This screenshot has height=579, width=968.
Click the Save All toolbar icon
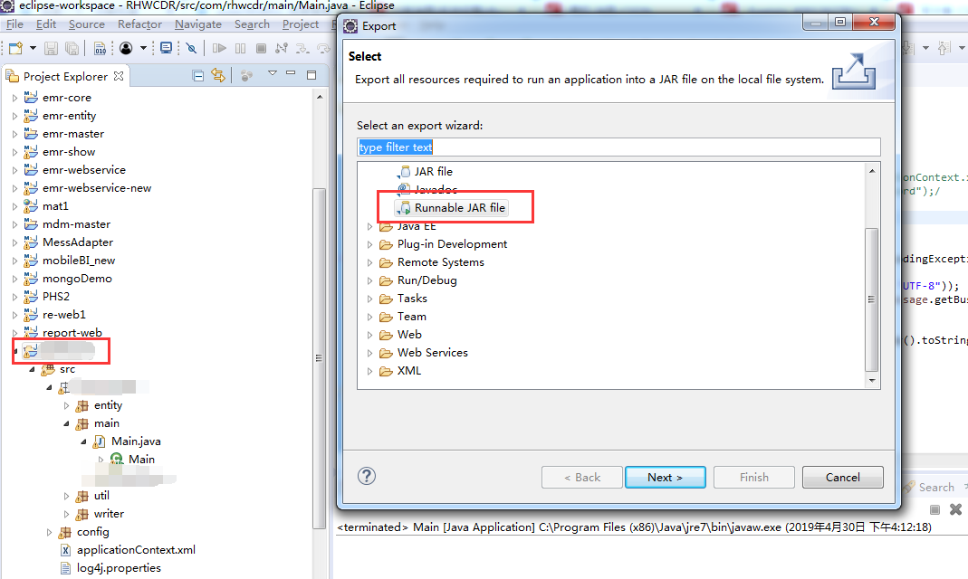tap(72, 47)
